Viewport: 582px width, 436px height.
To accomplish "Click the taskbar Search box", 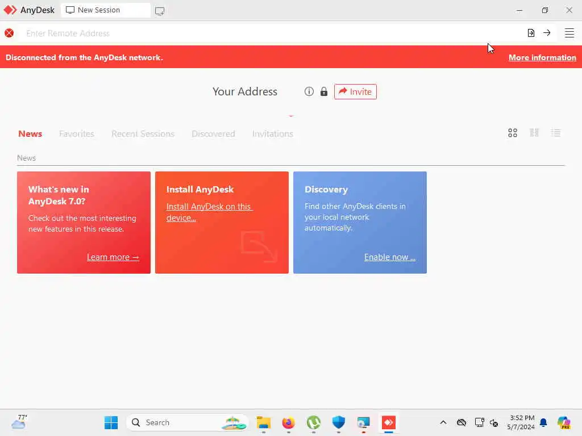I will (188, 422).
